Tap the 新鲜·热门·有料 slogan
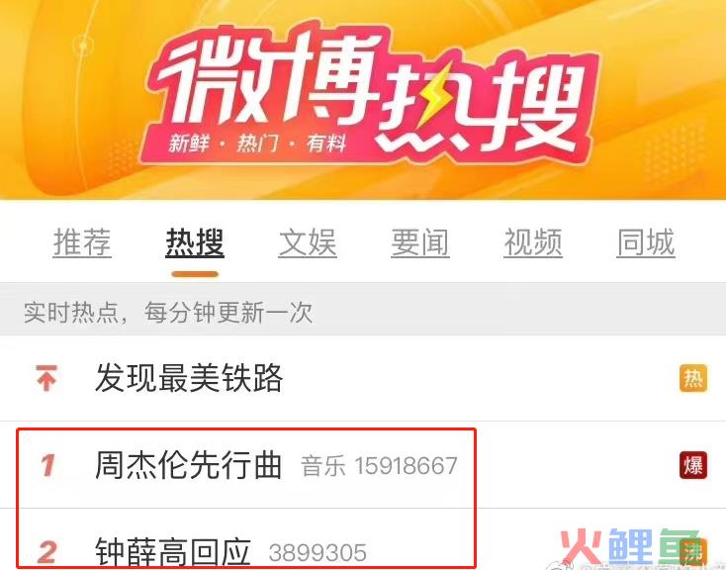This screenshot has width=726, height=570. point(257,143)
